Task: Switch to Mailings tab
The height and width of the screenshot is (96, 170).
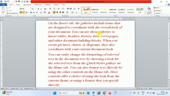Action: click(48, 5)
